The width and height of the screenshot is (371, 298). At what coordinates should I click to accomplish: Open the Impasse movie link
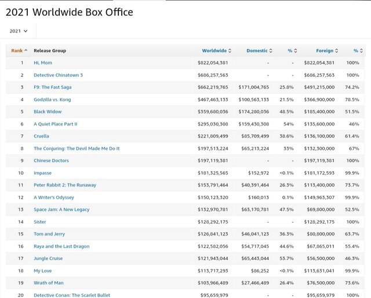coord(42,173)
